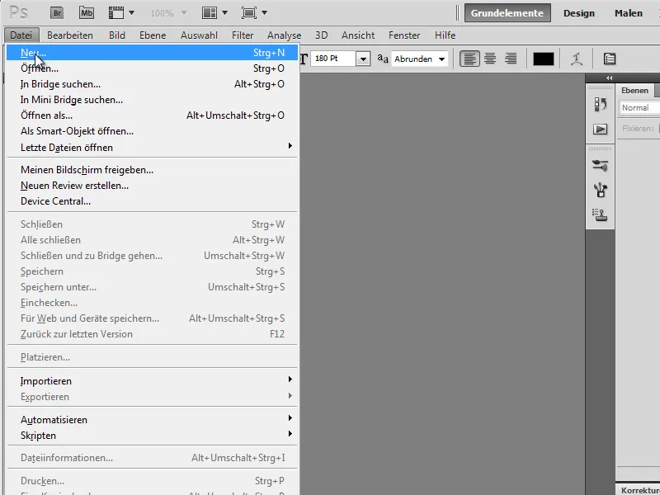Switch to the Design workspace
This screenshot has width=660, height=495.
coord(579,13)
